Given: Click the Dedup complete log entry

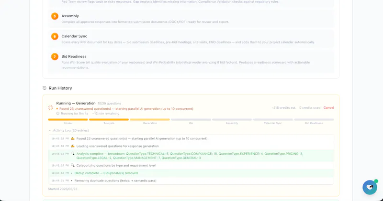Looking at the screenshot, I should coord(191,173).
